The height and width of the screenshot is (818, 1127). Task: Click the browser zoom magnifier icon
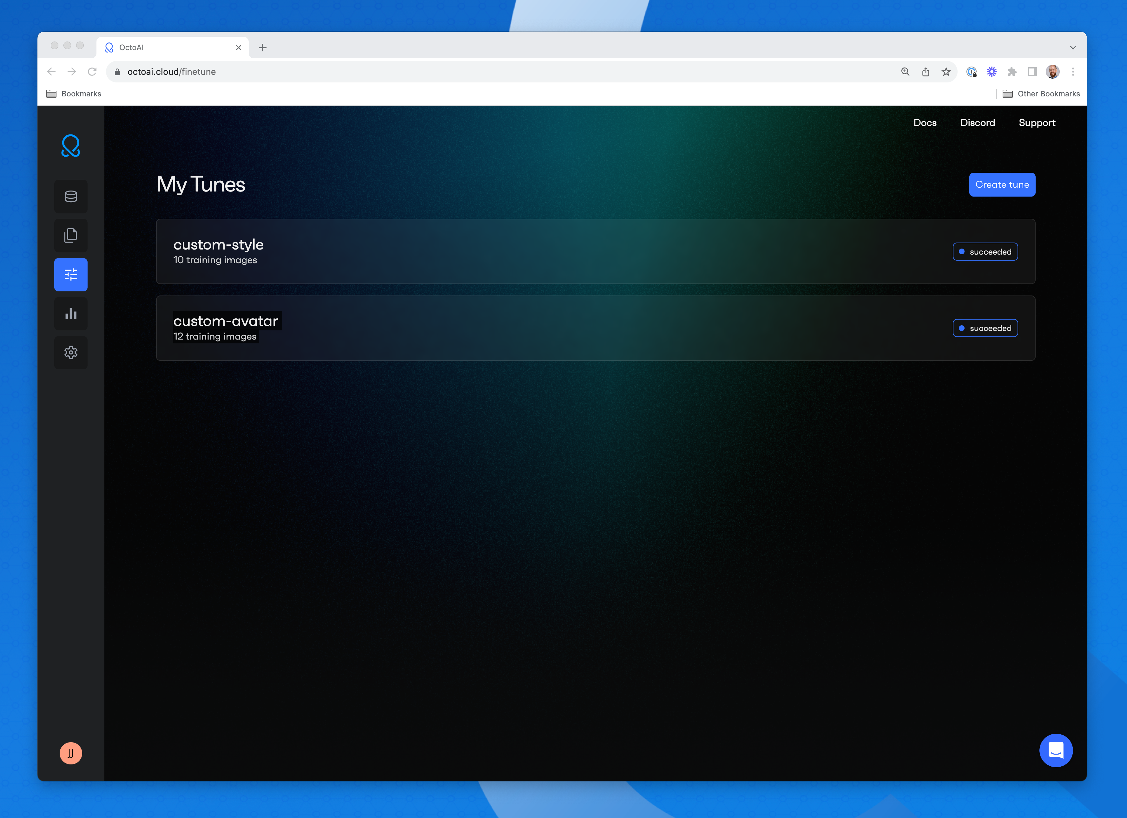pyautogui.click(x=905, y=72)
